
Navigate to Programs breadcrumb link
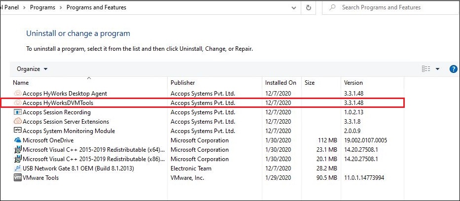pos(43,7)
